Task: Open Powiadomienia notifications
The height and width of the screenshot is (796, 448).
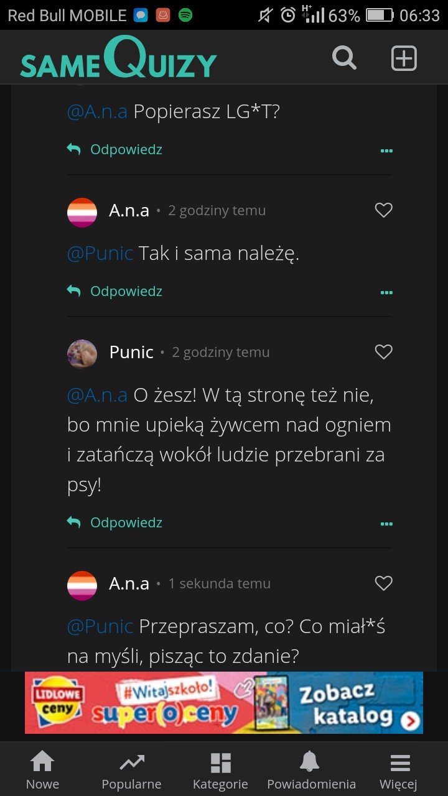Action: 311,770
